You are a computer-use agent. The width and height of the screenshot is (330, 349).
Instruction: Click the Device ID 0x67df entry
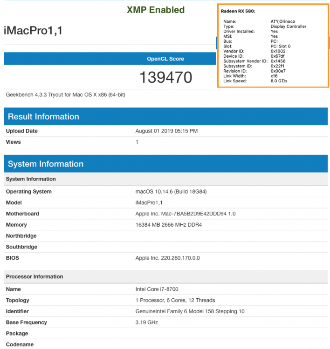254,56
